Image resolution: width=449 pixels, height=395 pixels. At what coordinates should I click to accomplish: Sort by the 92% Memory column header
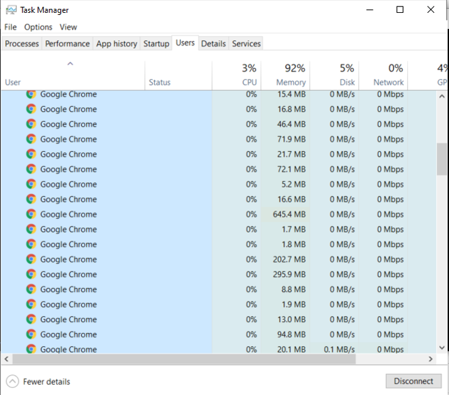pyautogui.click(x=286, y=76)
